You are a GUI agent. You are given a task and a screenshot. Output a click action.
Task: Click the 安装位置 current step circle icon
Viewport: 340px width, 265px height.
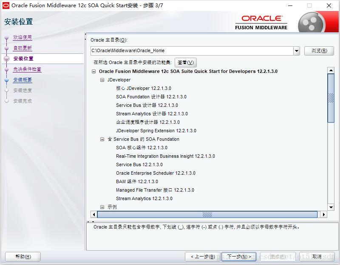(x=7, y=59)
